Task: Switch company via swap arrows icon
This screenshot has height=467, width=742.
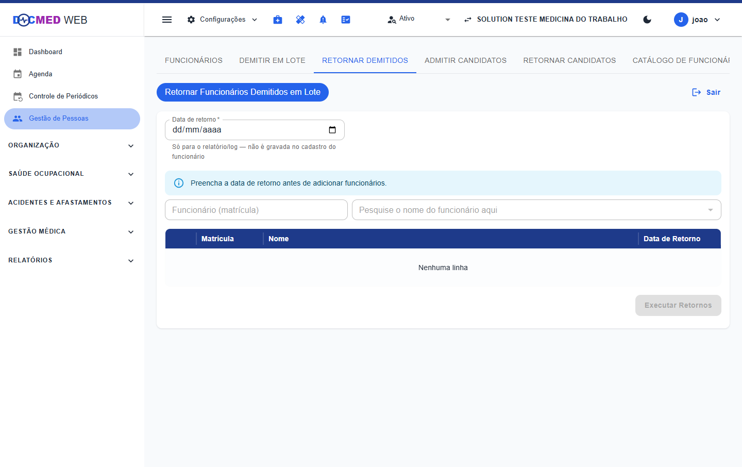Action: pyautogui.click(x=468, y=20)
